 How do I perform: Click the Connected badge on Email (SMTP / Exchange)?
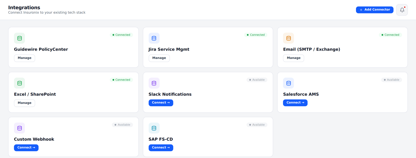click(390, 35)
